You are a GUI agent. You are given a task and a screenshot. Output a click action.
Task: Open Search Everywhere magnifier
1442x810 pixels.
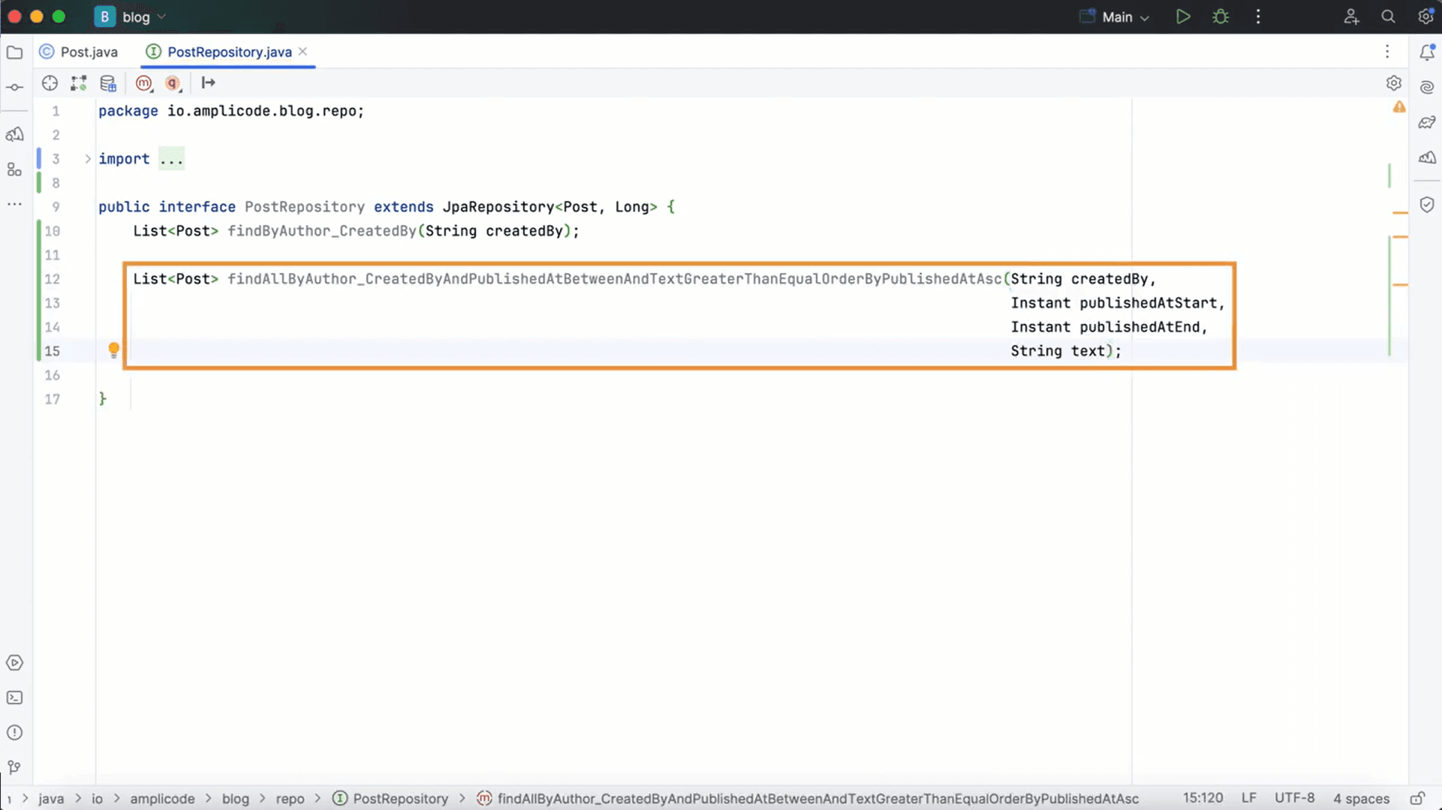[1388, 16]
